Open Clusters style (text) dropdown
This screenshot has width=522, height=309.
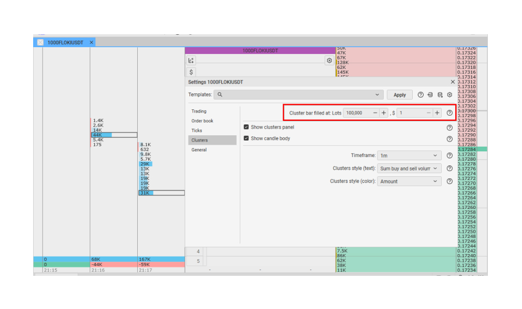tap(409, 168)
